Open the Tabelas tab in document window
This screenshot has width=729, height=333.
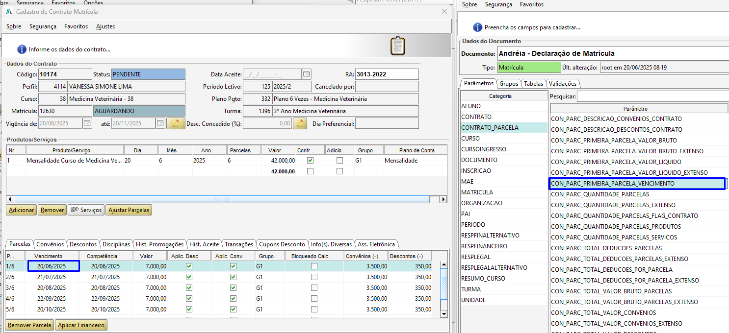click(x=533, y=84)
